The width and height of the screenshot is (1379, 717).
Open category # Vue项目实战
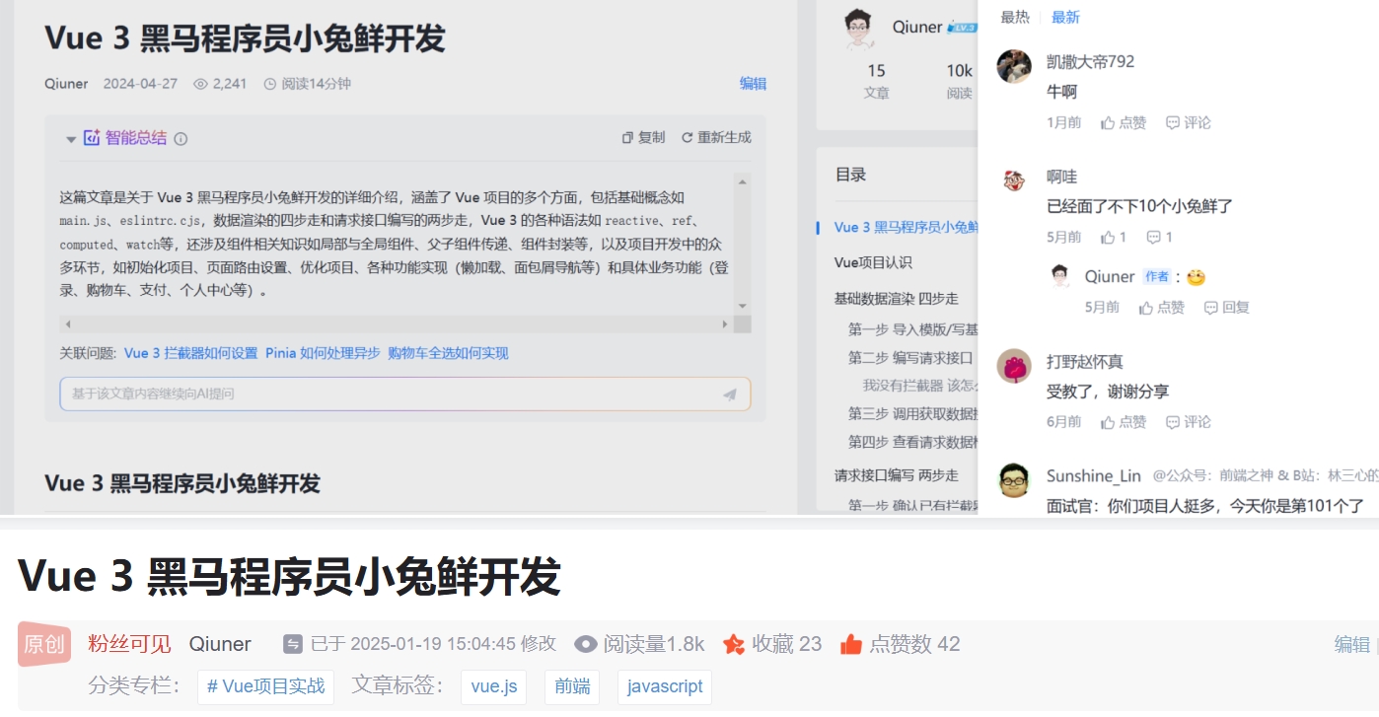265,686
